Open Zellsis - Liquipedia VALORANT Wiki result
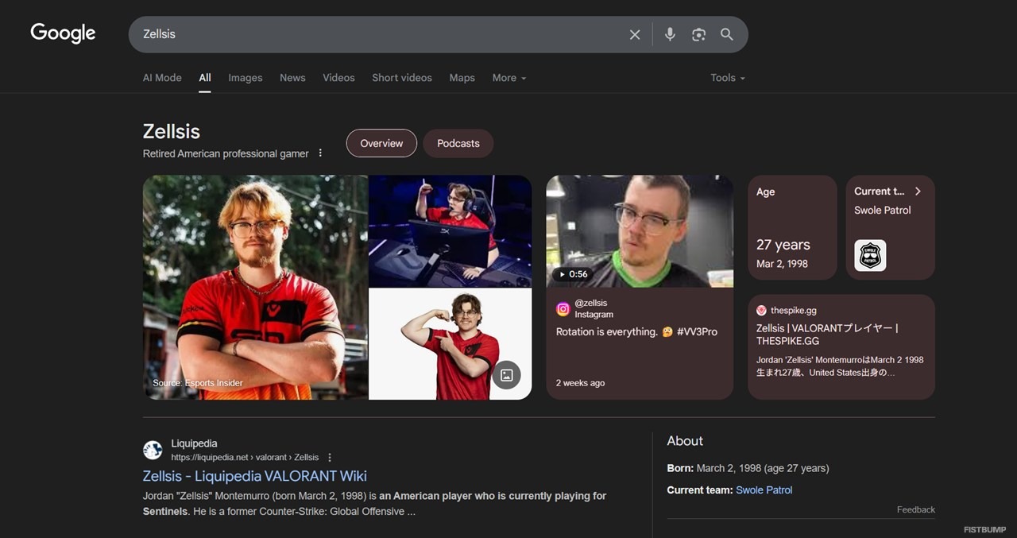This screenshot has height=538, width=1017. (255, 476)
